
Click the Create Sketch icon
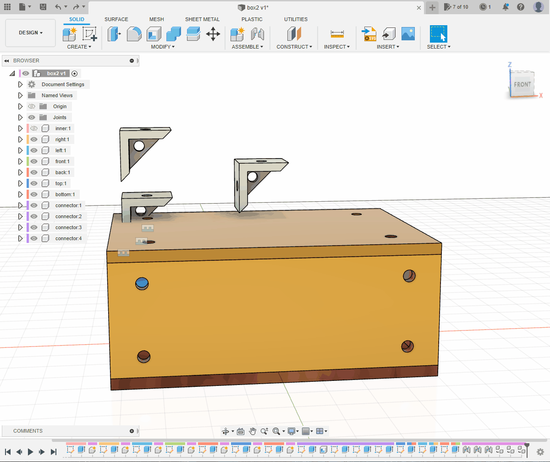click(x=89, y=34)
